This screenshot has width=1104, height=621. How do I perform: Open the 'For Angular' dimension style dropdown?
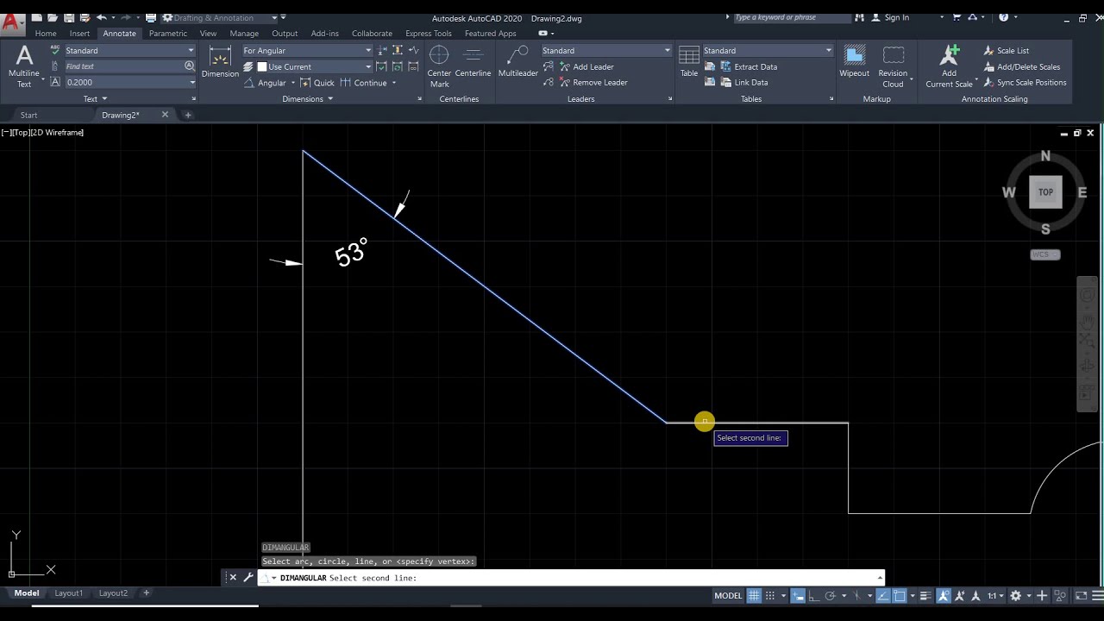pyautogui.click(x=307, y=51)
